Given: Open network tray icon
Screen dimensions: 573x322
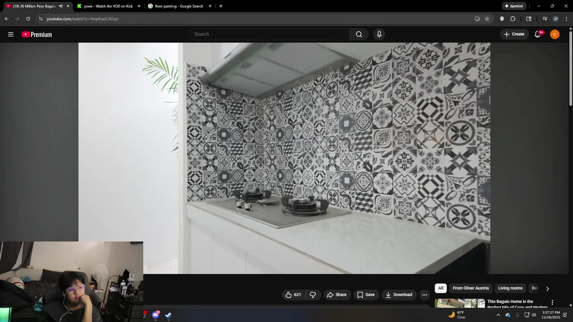Looking at the screenshot, I should [x=526, y=315].
